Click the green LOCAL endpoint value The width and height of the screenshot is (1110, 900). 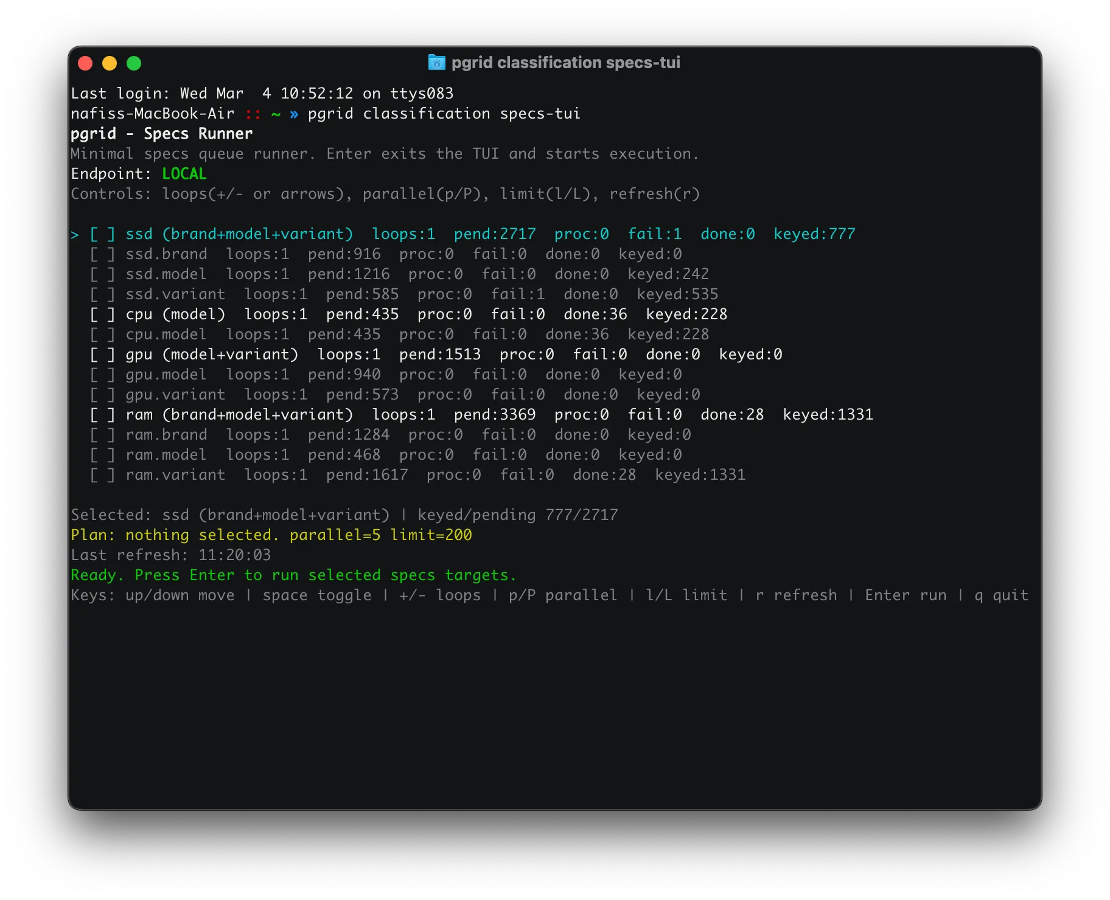184,174
